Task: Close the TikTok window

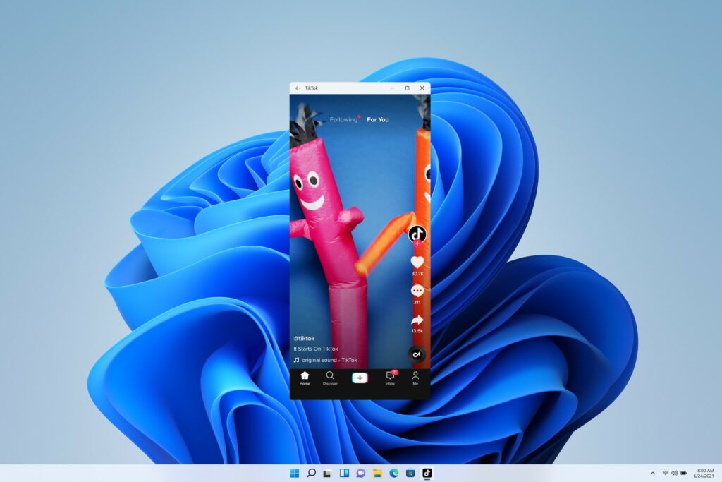Action: click(422, 88)
